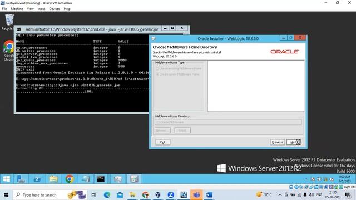Launch PowerShell from the guest taskbar

[37, 179]
